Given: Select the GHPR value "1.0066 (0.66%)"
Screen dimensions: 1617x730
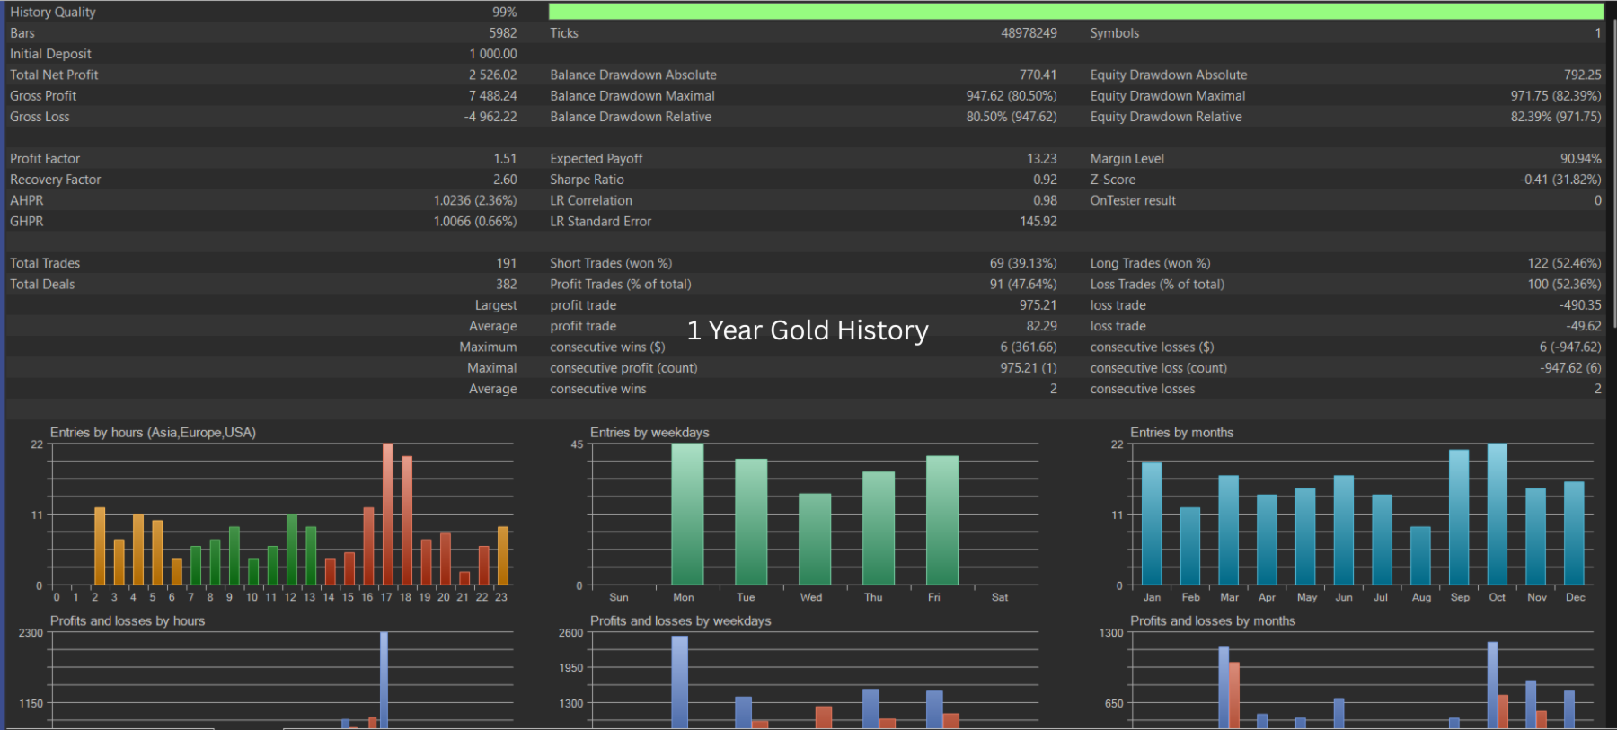Looking at the screenshot, I should click(x=475, y=222).
